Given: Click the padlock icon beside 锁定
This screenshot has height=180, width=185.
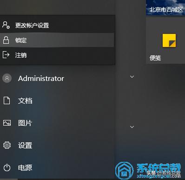Looking at the screenshot, I should [6, 40].
